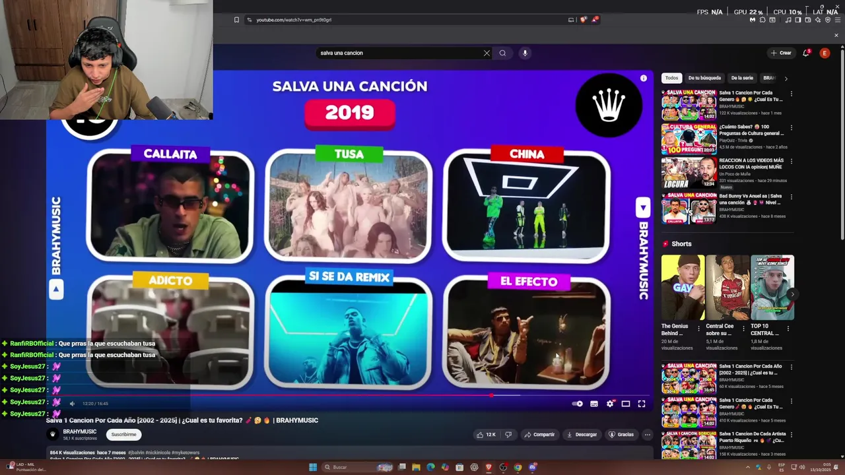Open menu for Salva 1 Cancion De Cada Artista
845x475 pixels.
click(x=791, y=435)
